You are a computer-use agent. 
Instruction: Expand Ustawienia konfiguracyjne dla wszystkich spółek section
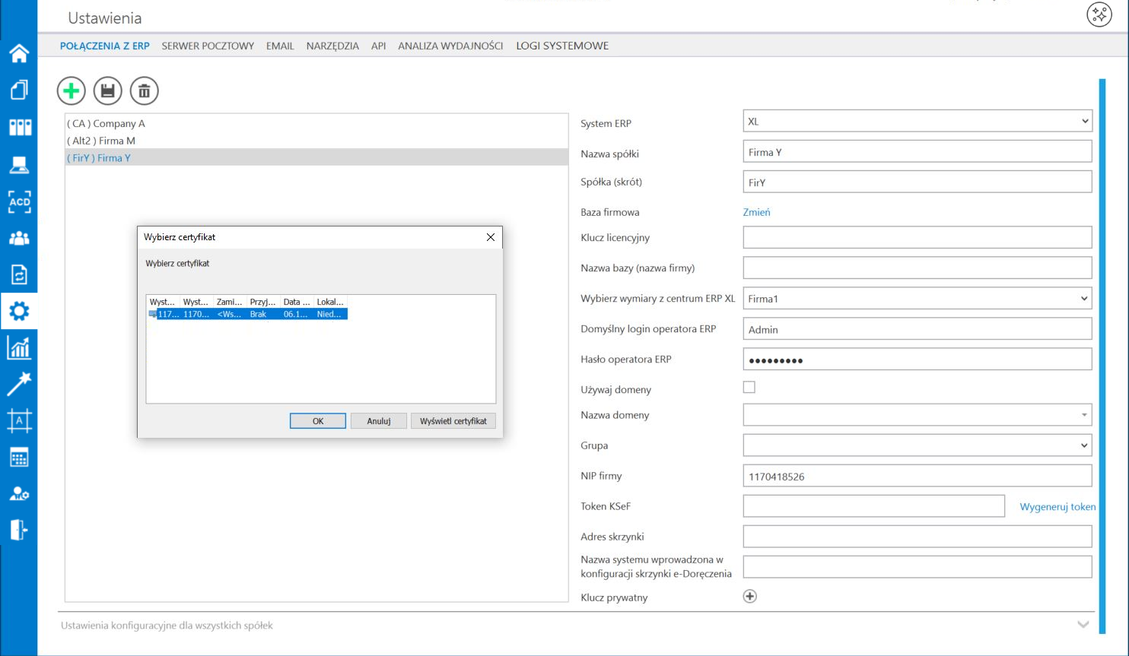pos(1083,625)
